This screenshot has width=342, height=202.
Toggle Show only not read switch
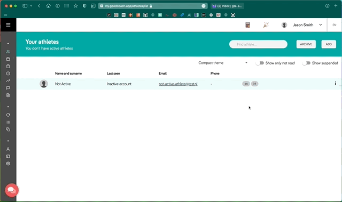(x=260, y=63)
